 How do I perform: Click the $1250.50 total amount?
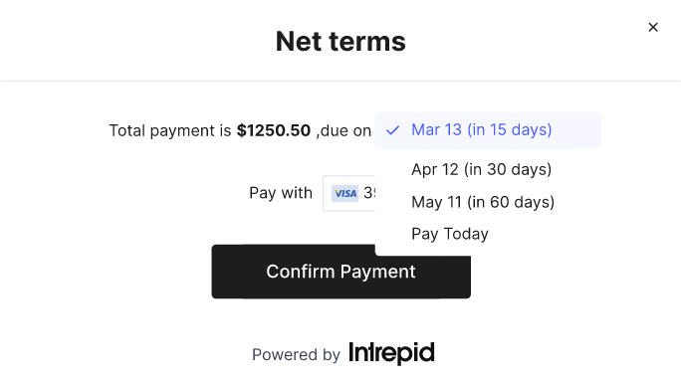tap(274, 130)
